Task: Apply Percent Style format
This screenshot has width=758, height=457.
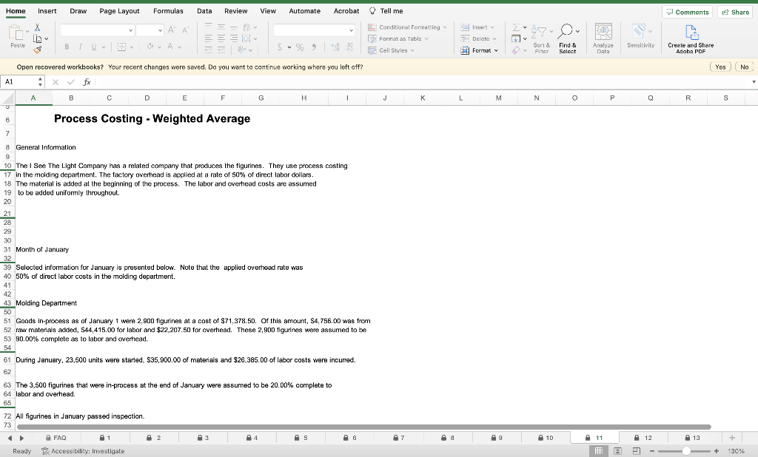Action: point(301,47)
